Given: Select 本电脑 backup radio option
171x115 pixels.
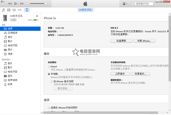Looking at the screenshot, I should pos(49,74).
